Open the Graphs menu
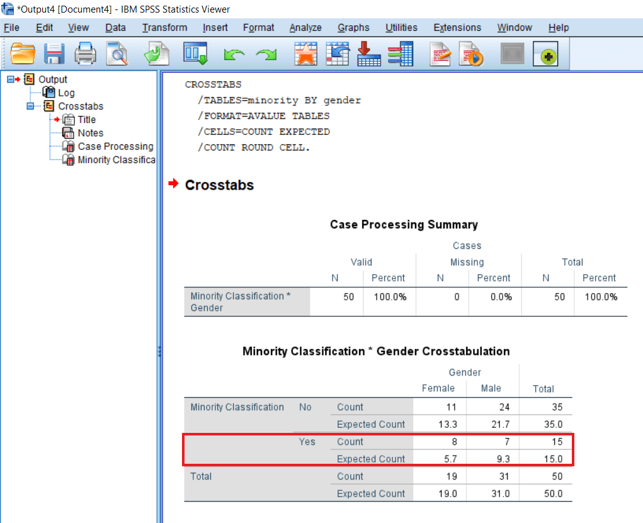Viewport: 643px width, 523px height. click(353, 28)
